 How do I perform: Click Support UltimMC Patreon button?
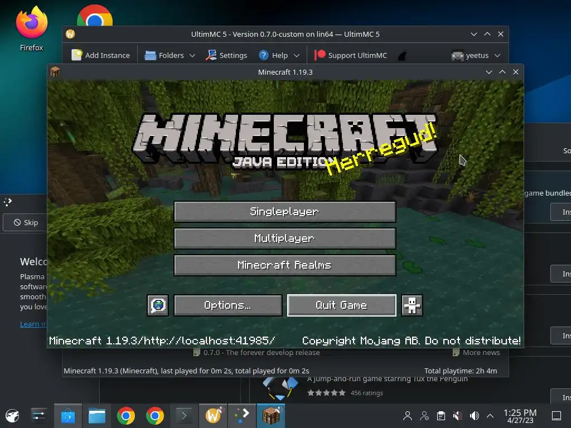click(351, 55)
